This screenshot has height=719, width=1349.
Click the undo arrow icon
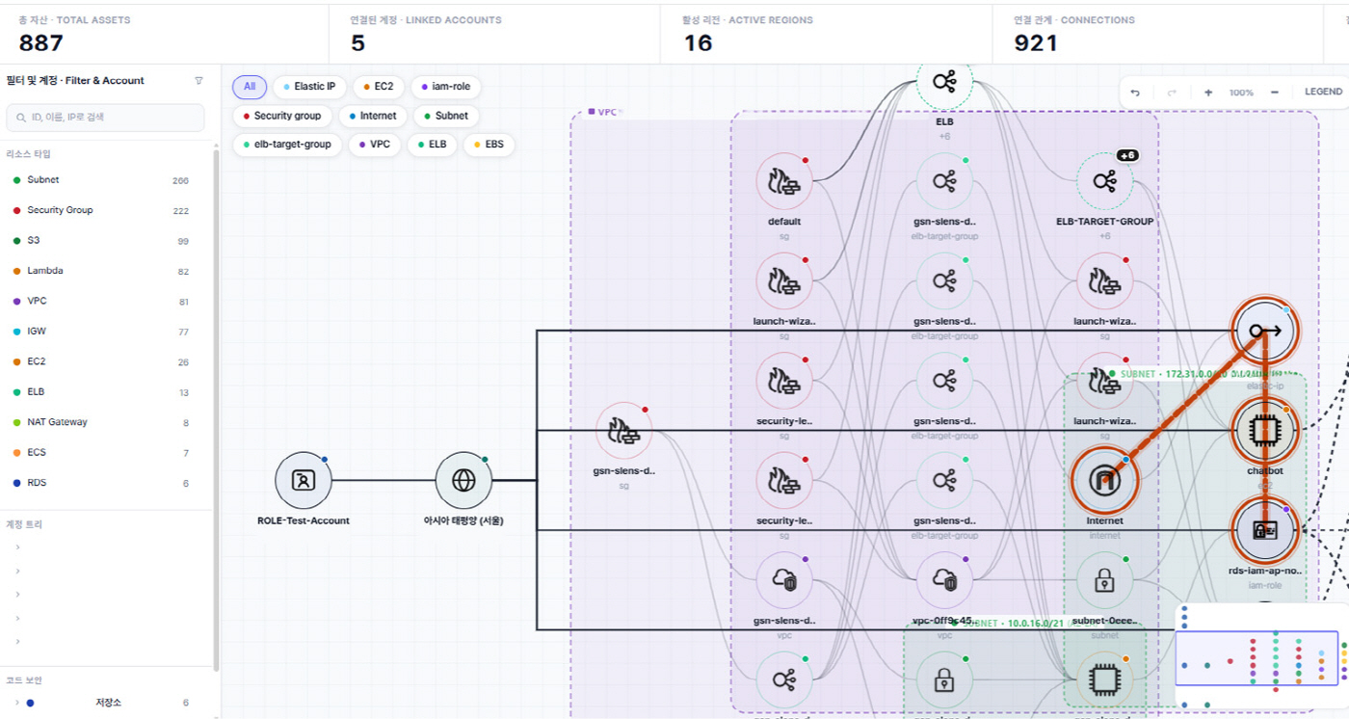tap(1135, 93)
